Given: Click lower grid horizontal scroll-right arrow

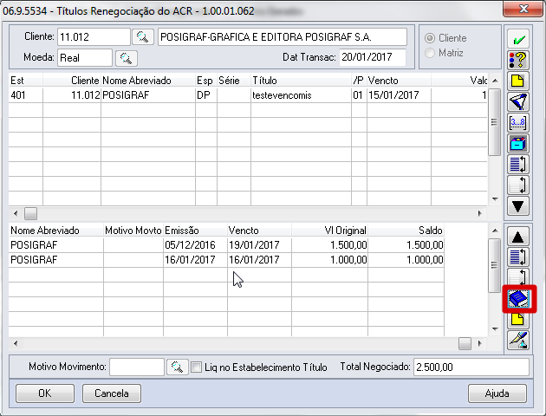Looking at the screenshot, I should point(480,343).
